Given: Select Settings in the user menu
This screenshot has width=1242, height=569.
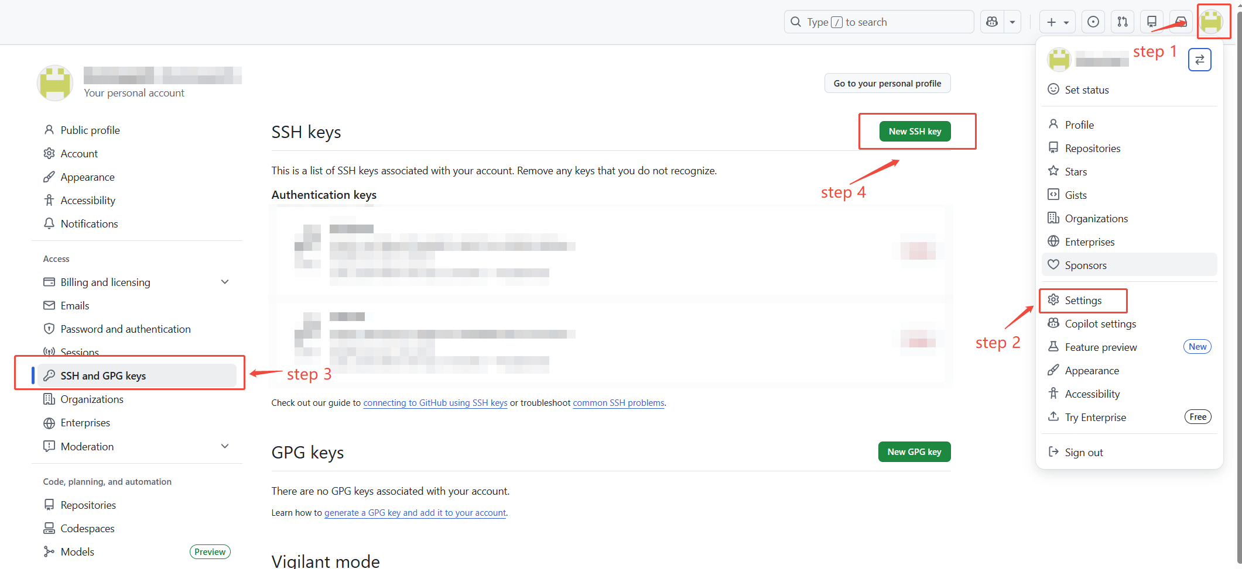Looking at the screenshot, I should pyautogui.click(x=1083, y=300).
